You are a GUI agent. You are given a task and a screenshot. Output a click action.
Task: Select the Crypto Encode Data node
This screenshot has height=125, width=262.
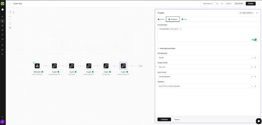[x=106, y=66]
